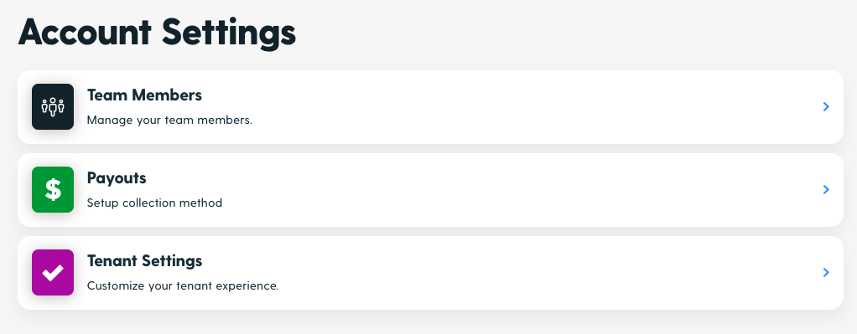Click "Setup collection method" text
This screenshot has width=857, height=334.
[x=154, y=203]
